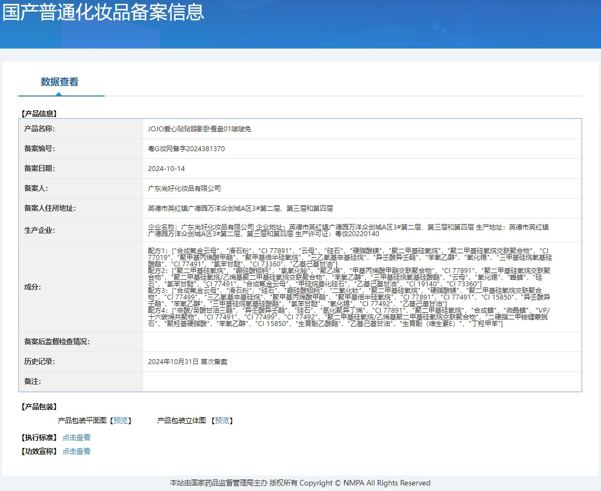The image size is (601, 491).
Task: Select the 产品信息 section heading
Action: click(39, 114)
